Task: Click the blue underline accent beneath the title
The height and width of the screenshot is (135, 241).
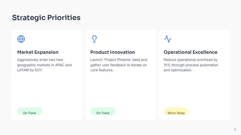Action: coord(21,21)
